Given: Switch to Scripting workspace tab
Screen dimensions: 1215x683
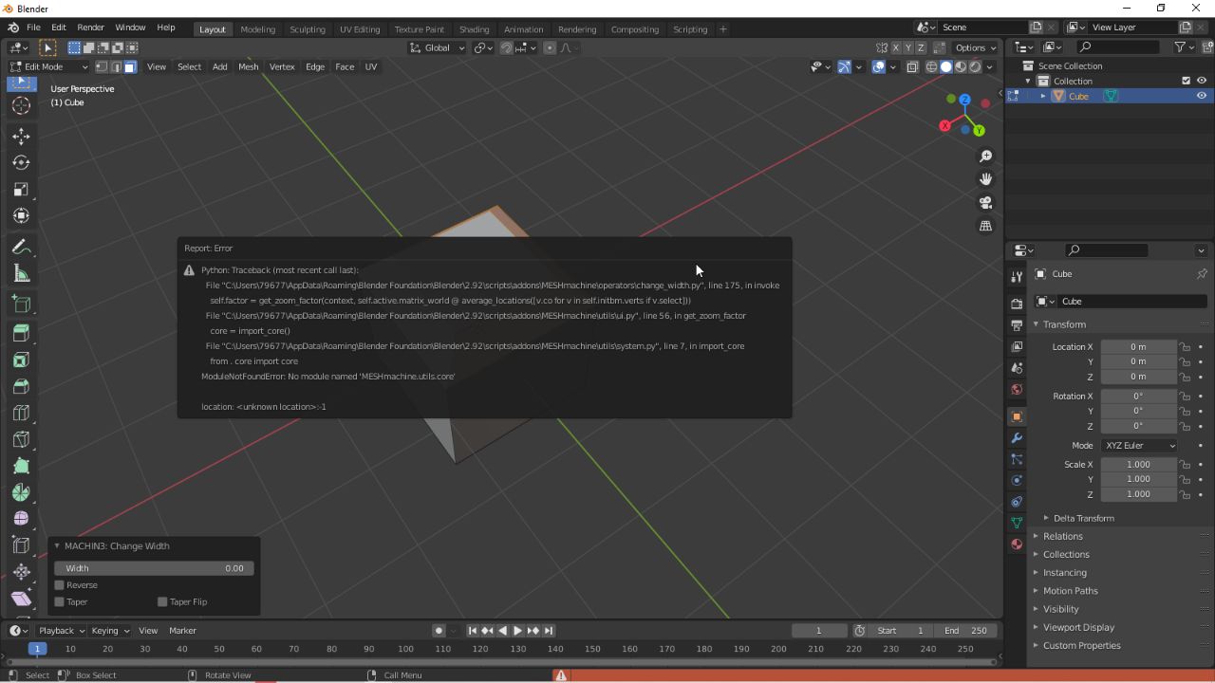Looking at the screenshot, I should click(x=690, y=29).
